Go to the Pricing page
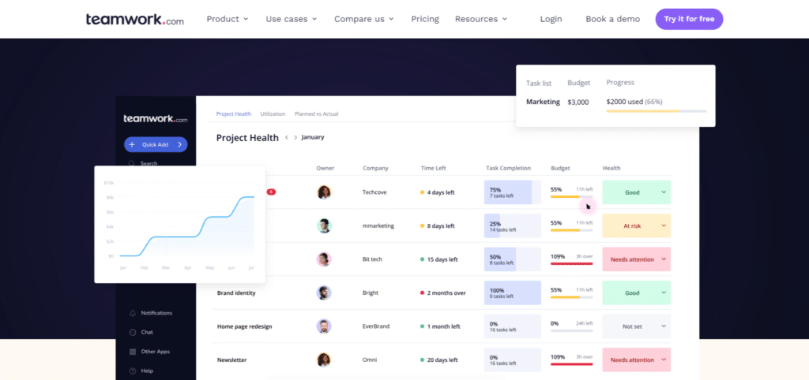The height and width of the screenshot is (380, 809). pos(425,19)
